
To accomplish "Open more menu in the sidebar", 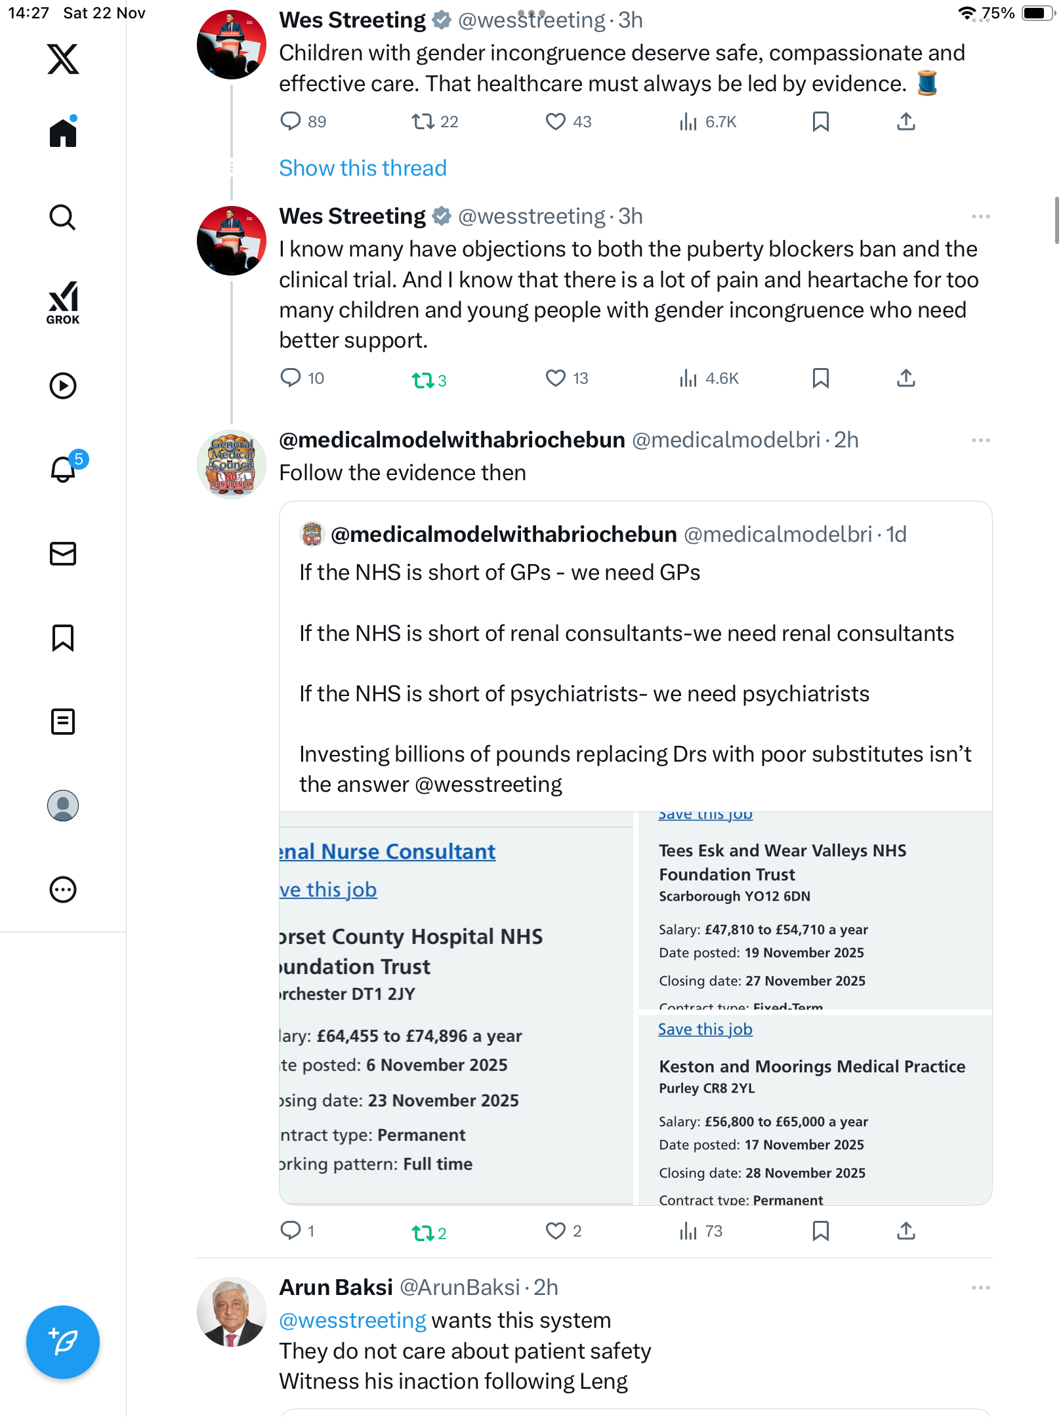I will (x=63, y=890).
